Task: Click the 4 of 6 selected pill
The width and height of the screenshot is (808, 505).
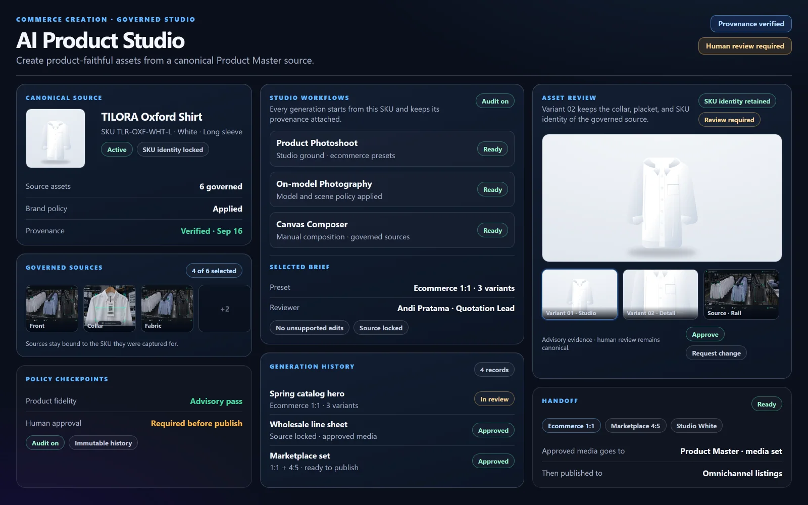Action: coord(214,271)
